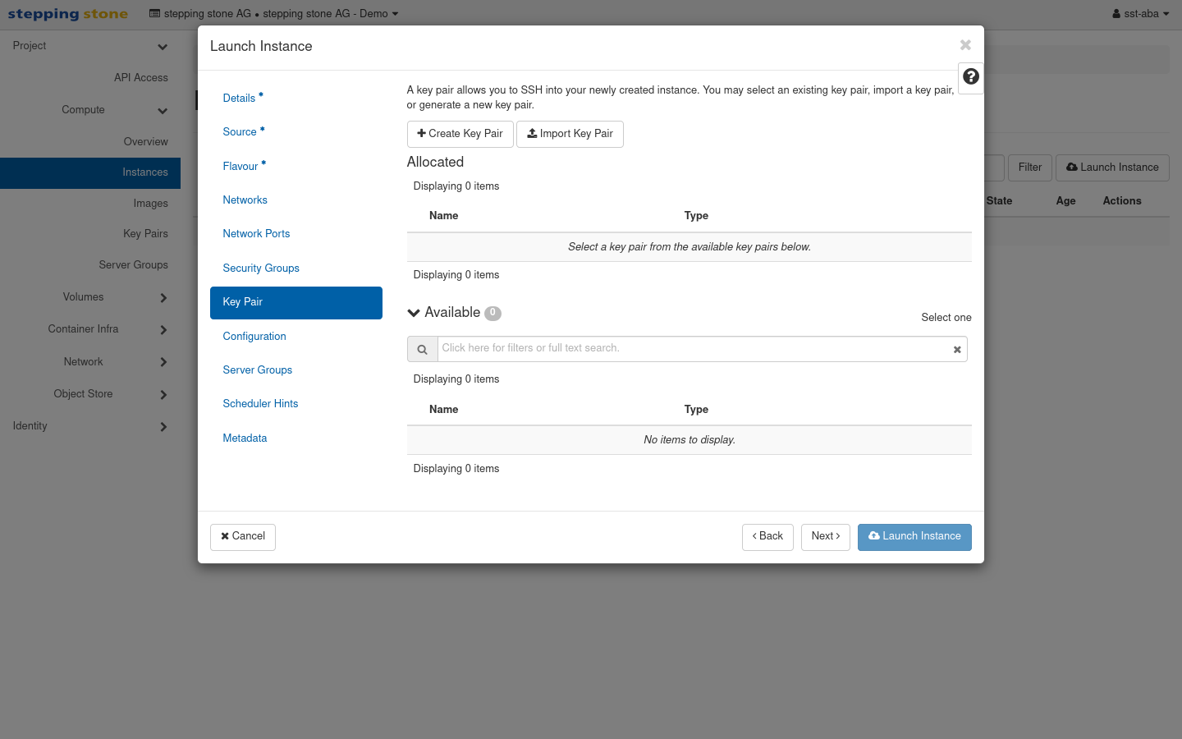Click the Allocated Name column header
Image resolution: width=1182 pixels, height=739 pixels.
click(444, 216)
